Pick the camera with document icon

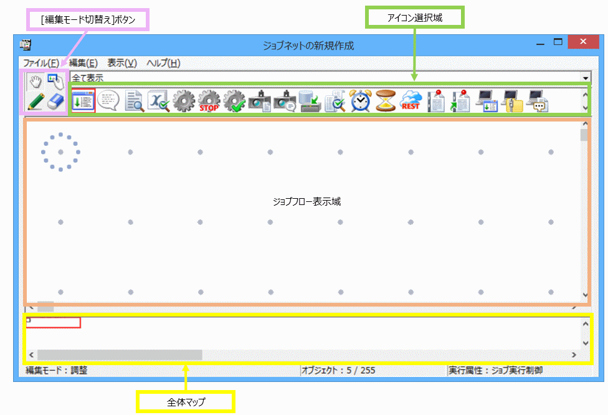tap(259, 101)
